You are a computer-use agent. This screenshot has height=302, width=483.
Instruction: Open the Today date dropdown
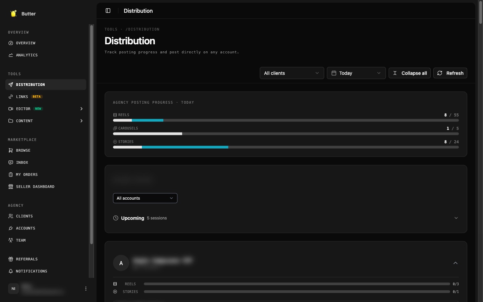point(356,73)
